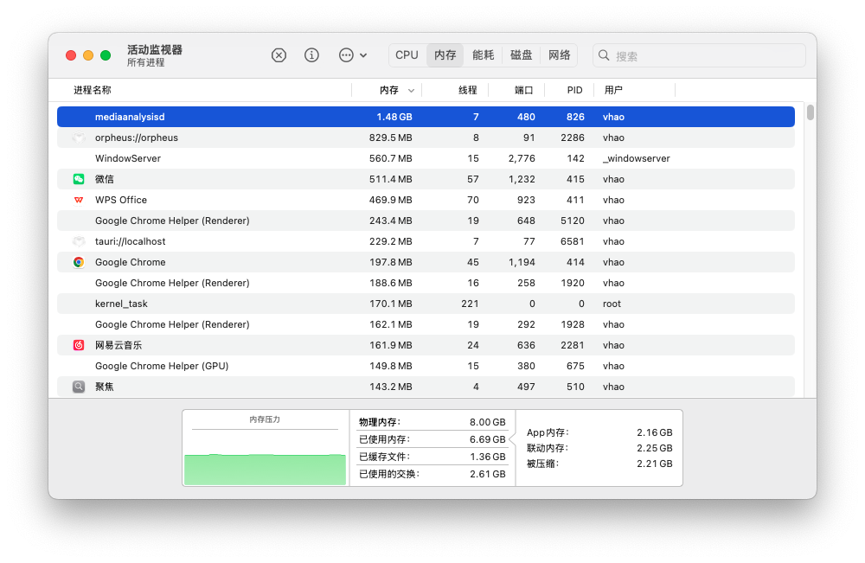Image resolution: width=865 pixels, height=563 pixels.
Task: Click the more options ellipsis icon
Action: pos(346,55)
